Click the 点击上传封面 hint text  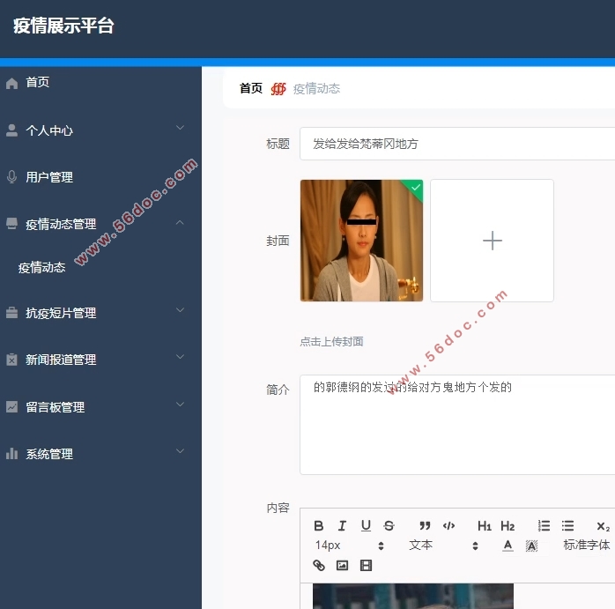click(332, 342)
